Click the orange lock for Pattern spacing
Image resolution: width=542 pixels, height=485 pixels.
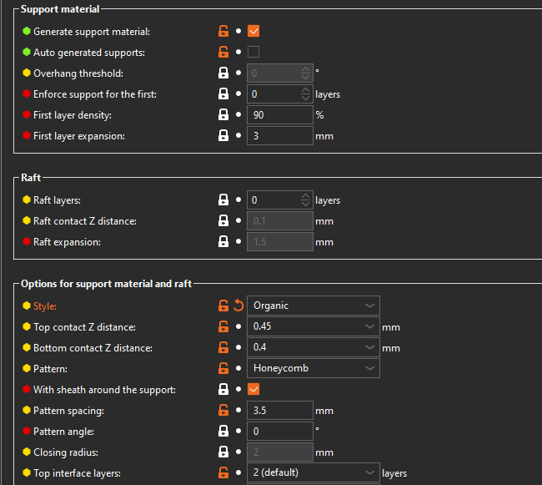(223, 410)
